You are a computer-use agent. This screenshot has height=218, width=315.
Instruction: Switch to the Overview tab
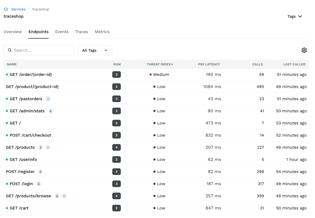coord(13,32)
